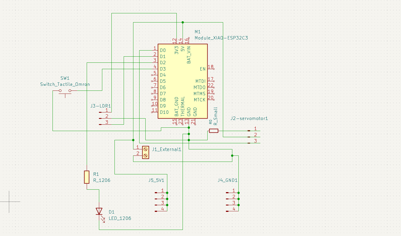Click the 'R_1206' value label

102,180
